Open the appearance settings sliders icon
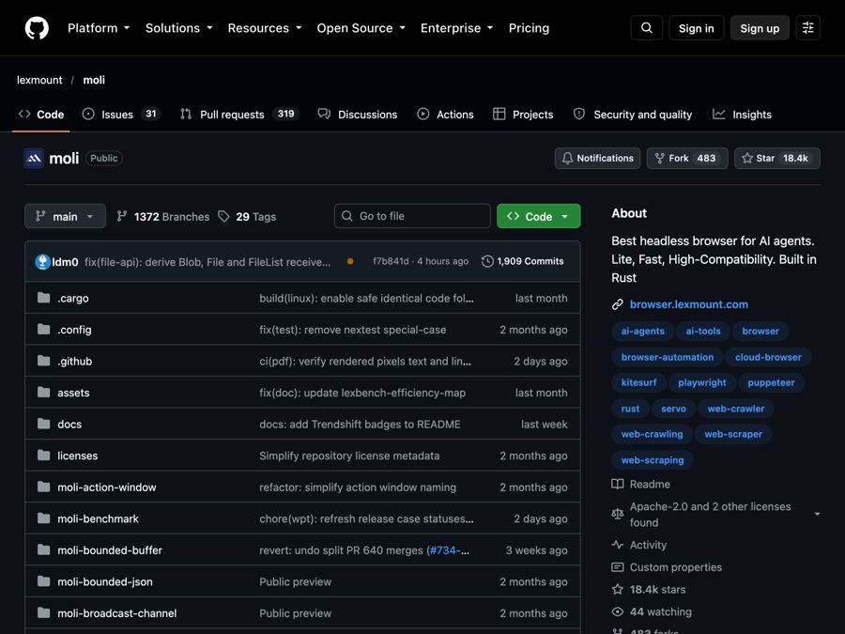 (x=807, y=28)
